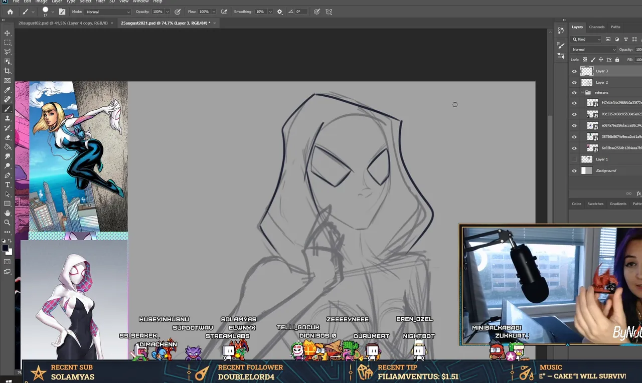Select the Brush tool in the toolbar

coord(8,109)
